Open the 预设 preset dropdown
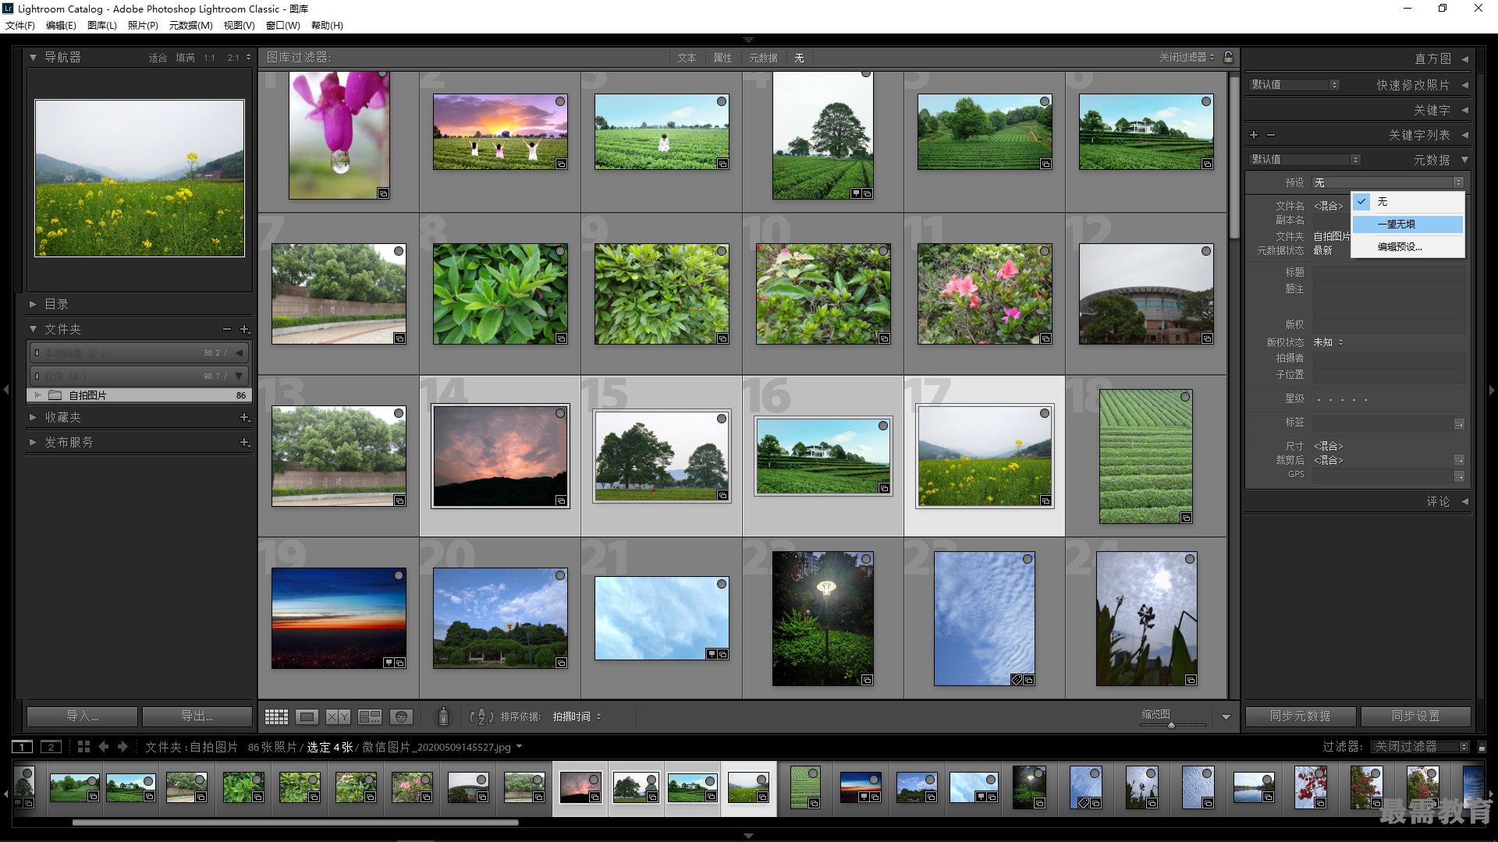Viewport: 1498px width, 842px height. click(1388, 182)
